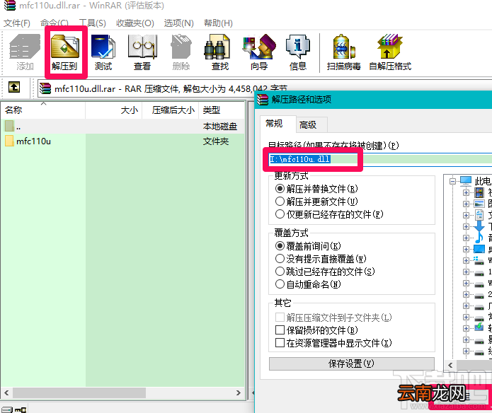Select the Downloads arrow icon in the folder tree
492x413 pixels.
[479, 226]
